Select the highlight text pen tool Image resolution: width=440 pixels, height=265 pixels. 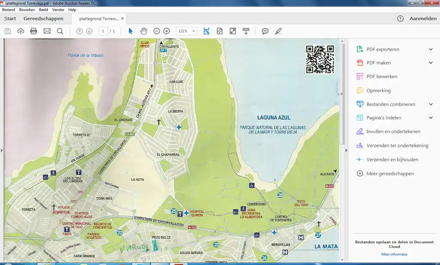point(278,31)
